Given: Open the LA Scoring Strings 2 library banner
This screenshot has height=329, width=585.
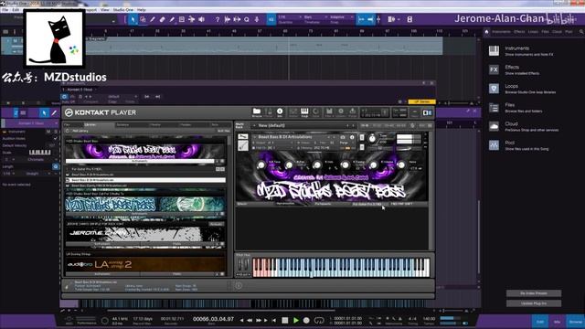Looking at the screenshot, I should (x=146, y=264).
